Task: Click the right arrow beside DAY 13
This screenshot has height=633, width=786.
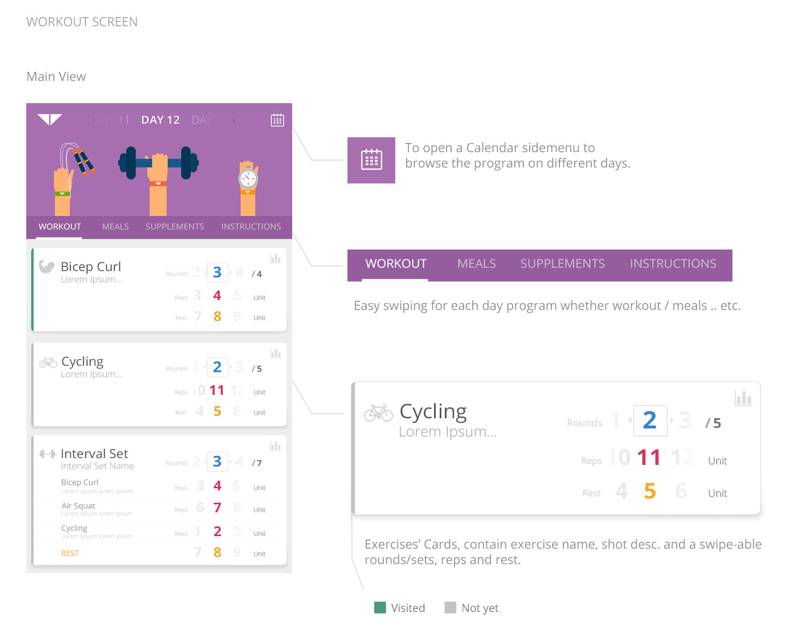Action: coord(233,120)
